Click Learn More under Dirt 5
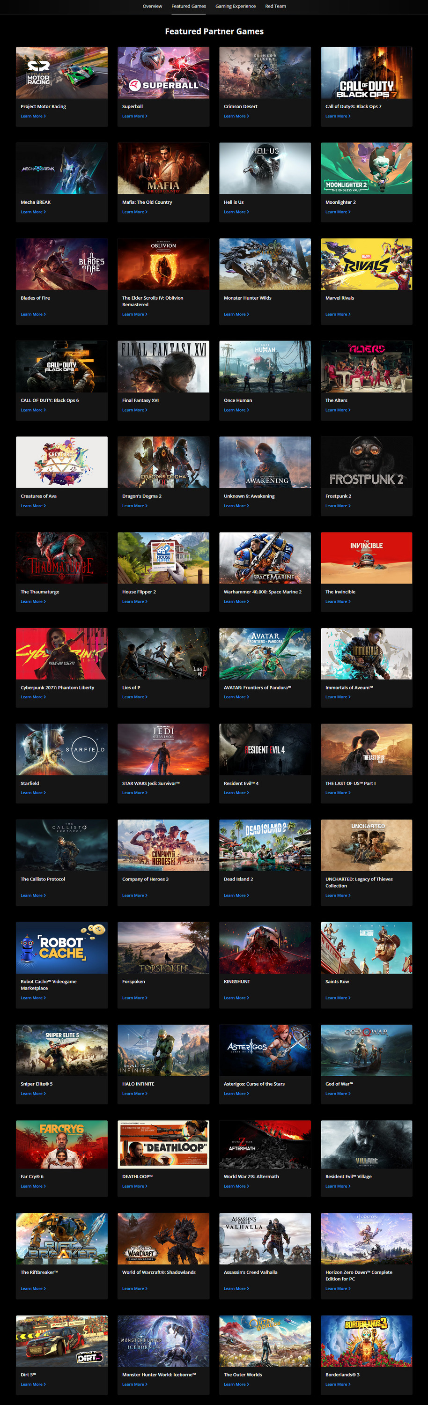 33,1384
